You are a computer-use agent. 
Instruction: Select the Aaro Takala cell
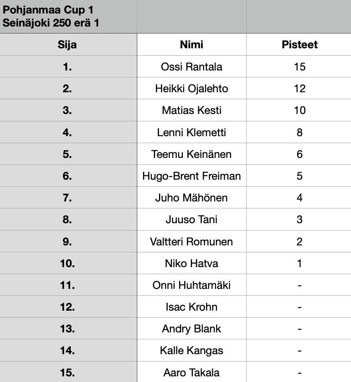point(192,372)
